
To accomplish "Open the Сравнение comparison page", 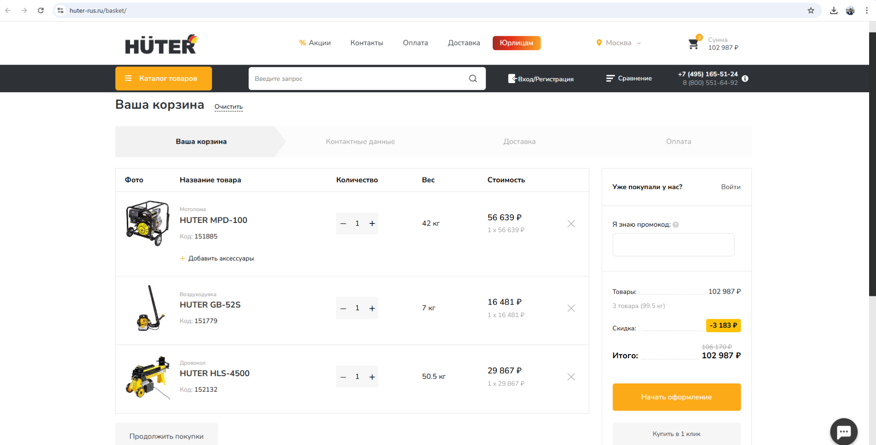I will 629,78.
